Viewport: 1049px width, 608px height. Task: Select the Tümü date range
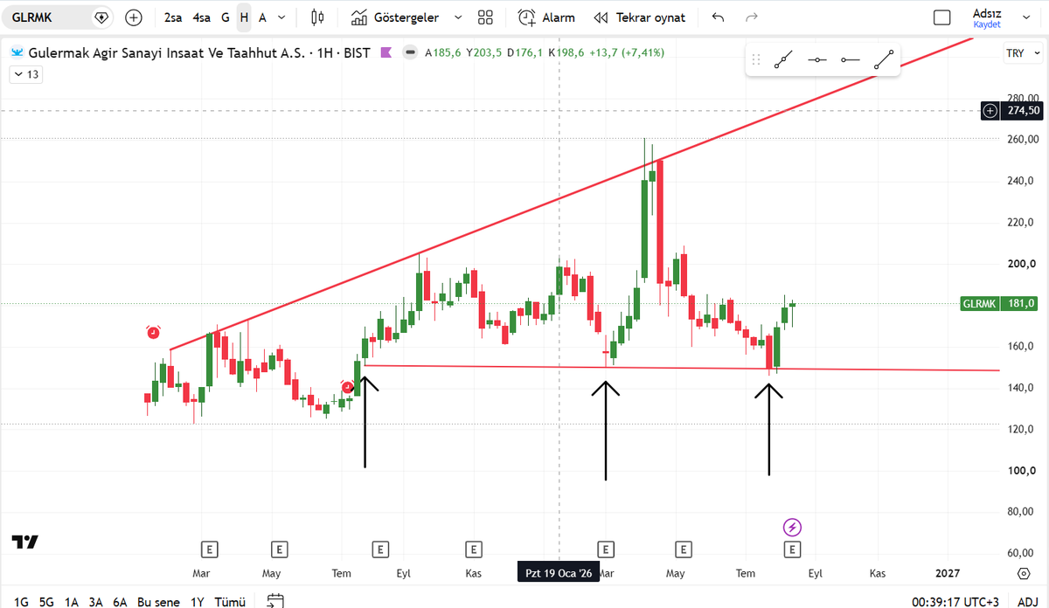[229, 602]
